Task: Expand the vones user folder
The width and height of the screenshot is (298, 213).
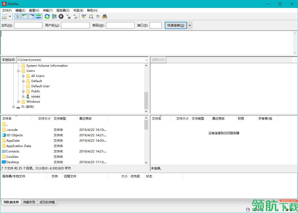Action: pyautogui.click(x=23, y=96)
